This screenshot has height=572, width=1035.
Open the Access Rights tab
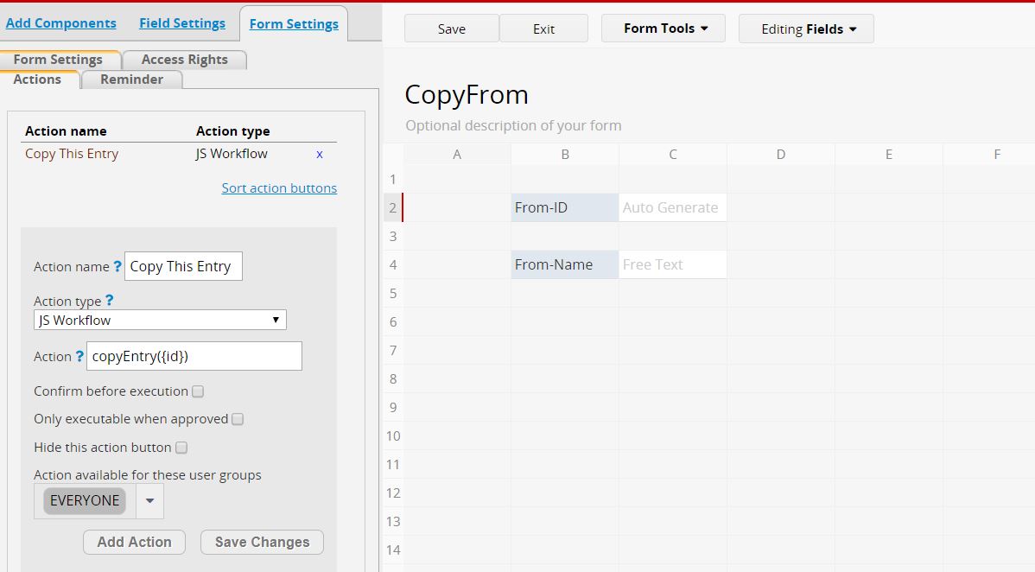[x=184, y=60]
